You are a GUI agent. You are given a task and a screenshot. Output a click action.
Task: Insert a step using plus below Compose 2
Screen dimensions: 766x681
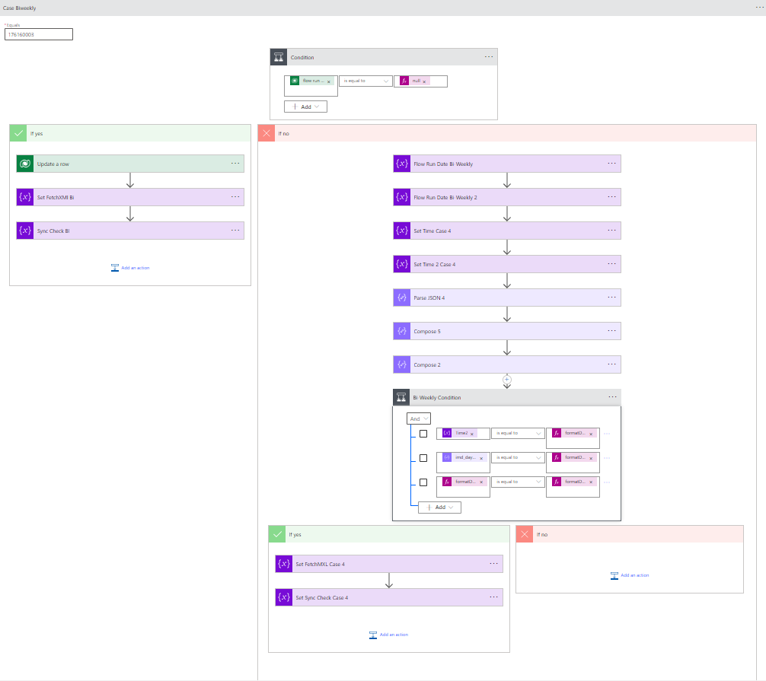click(507, 379)
